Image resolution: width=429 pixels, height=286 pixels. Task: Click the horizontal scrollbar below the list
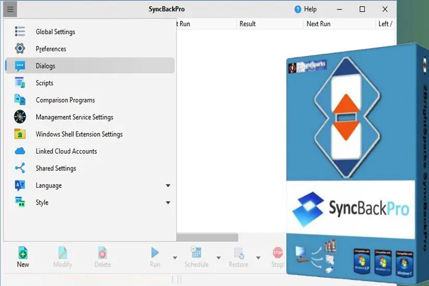pyautogui.click(x=207, y=237)
